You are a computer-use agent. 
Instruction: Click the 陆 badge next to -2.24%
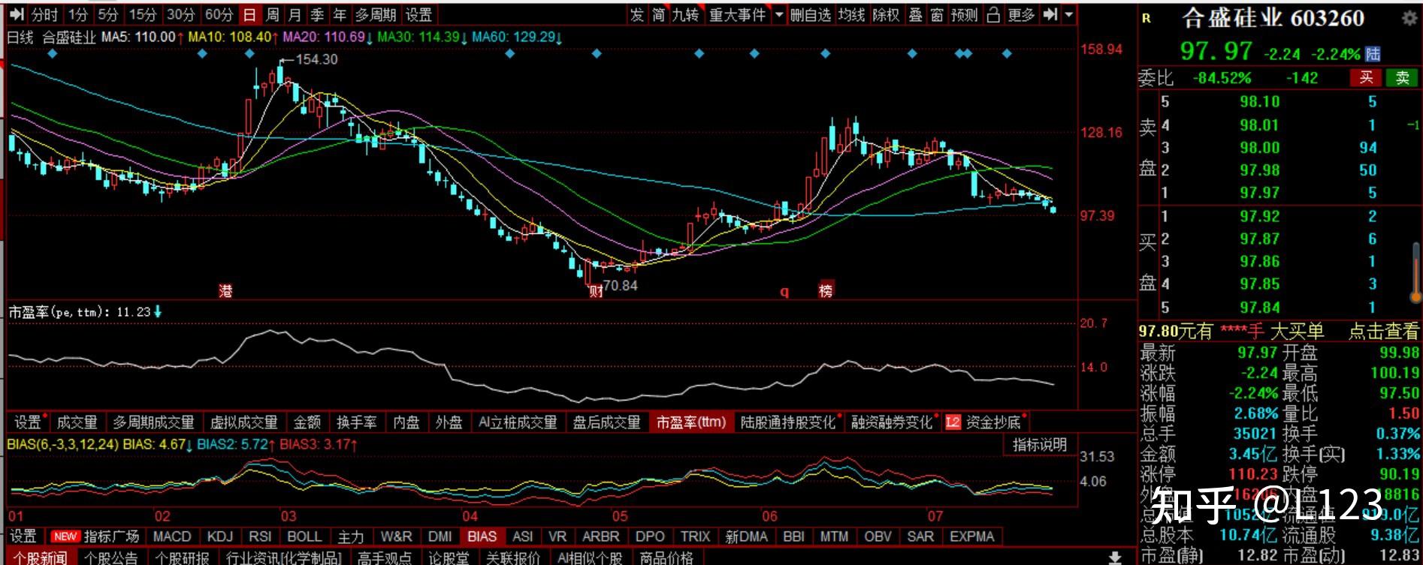pos(1373,53)
